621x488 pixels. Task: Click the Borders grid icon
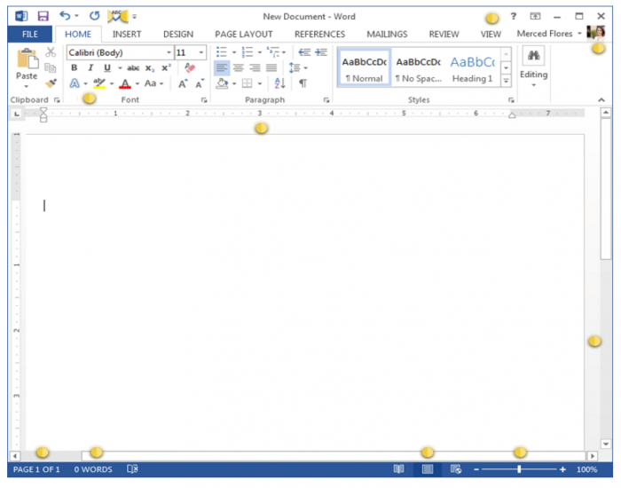pos(248,83)
